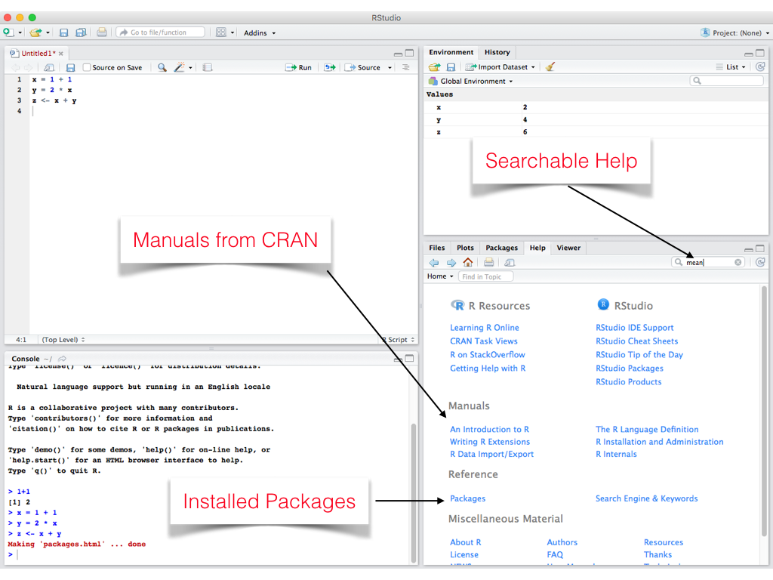Refresh the Environment pane
Viewport: 773px width, 580px height.
(x=760, y=66)
